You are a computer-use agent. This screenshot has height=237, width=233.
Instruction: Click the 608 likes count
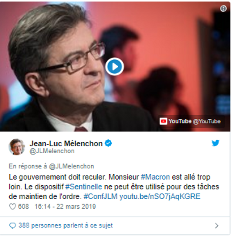[23, 207]
